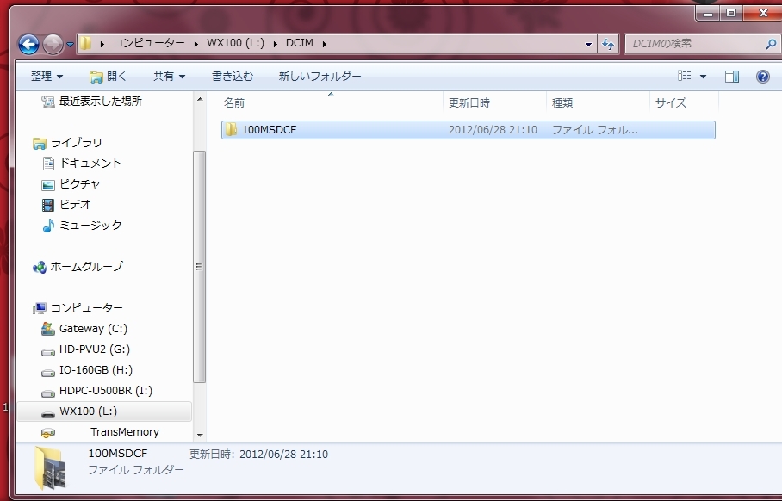Click the ホームグループ icon
The image size is (782, 501).
click(x=40, y=267)
